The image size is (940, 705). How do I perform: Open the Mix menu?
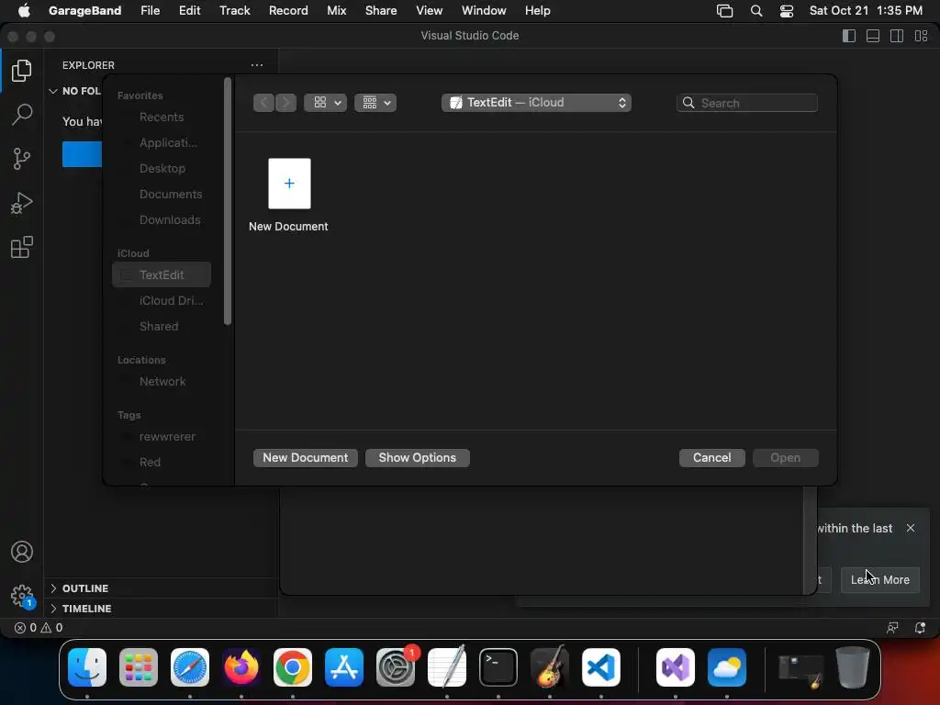pyautogui.click(x=336, y=11)
